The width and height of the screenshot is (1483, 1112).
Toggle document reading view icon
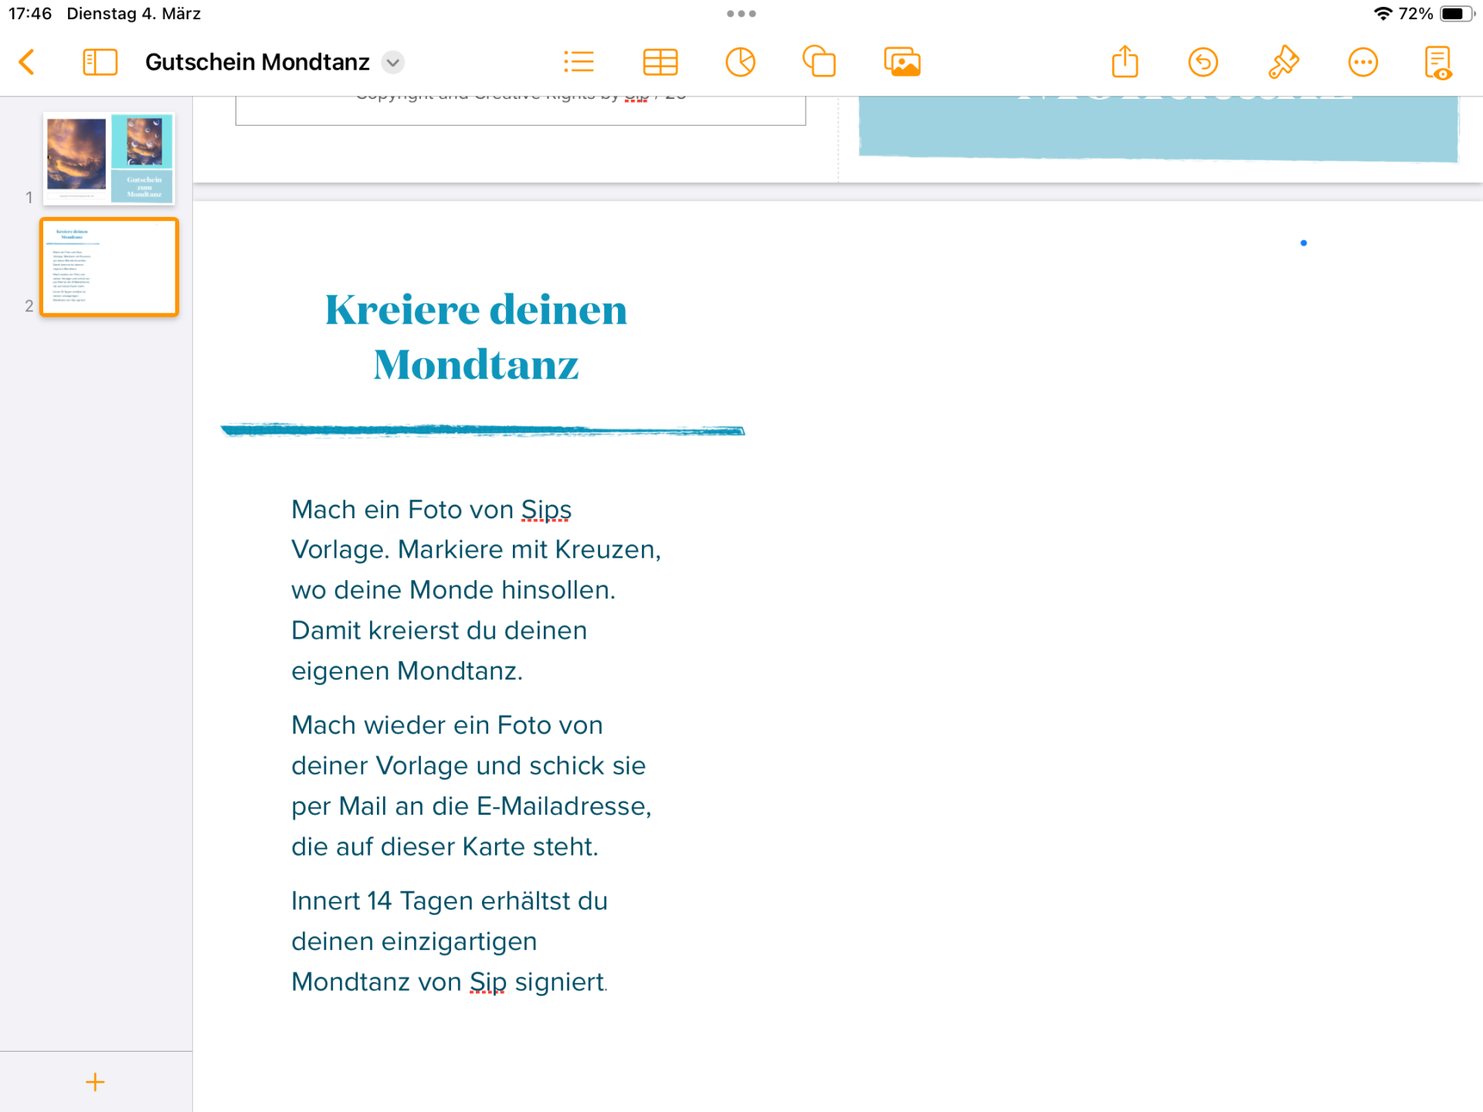pyautogui.click(x=1437, y=62)
